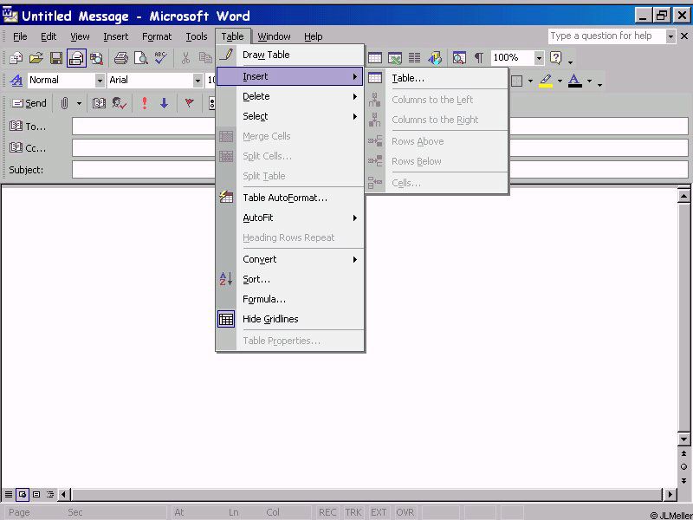Viewport: 693px width, 520px height.
Task: Click in 'Type a question for help' box
Action: [607, 36]
